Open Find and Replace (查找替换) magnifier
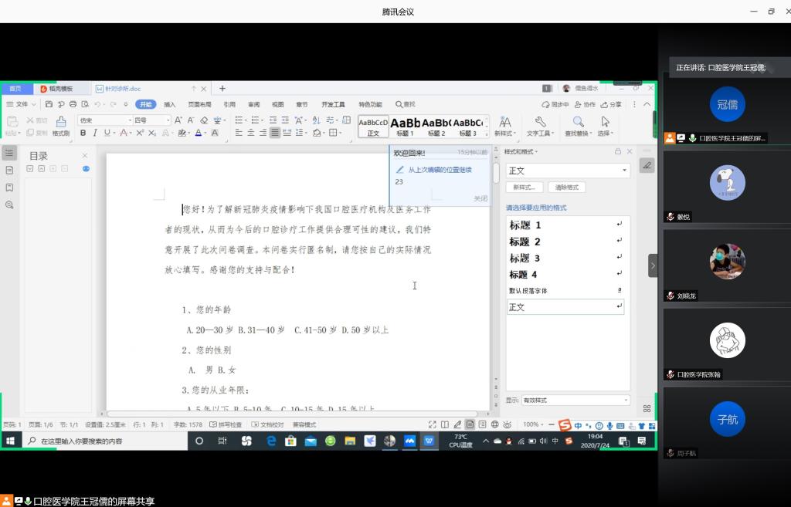 point(579,126)
